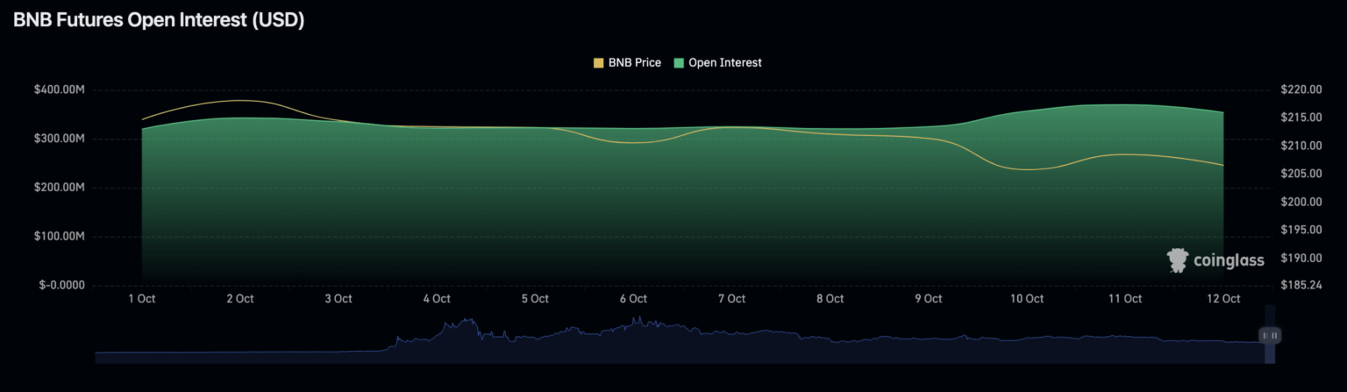Click the coinglass mascot logo icon

tap(1177, 260)
